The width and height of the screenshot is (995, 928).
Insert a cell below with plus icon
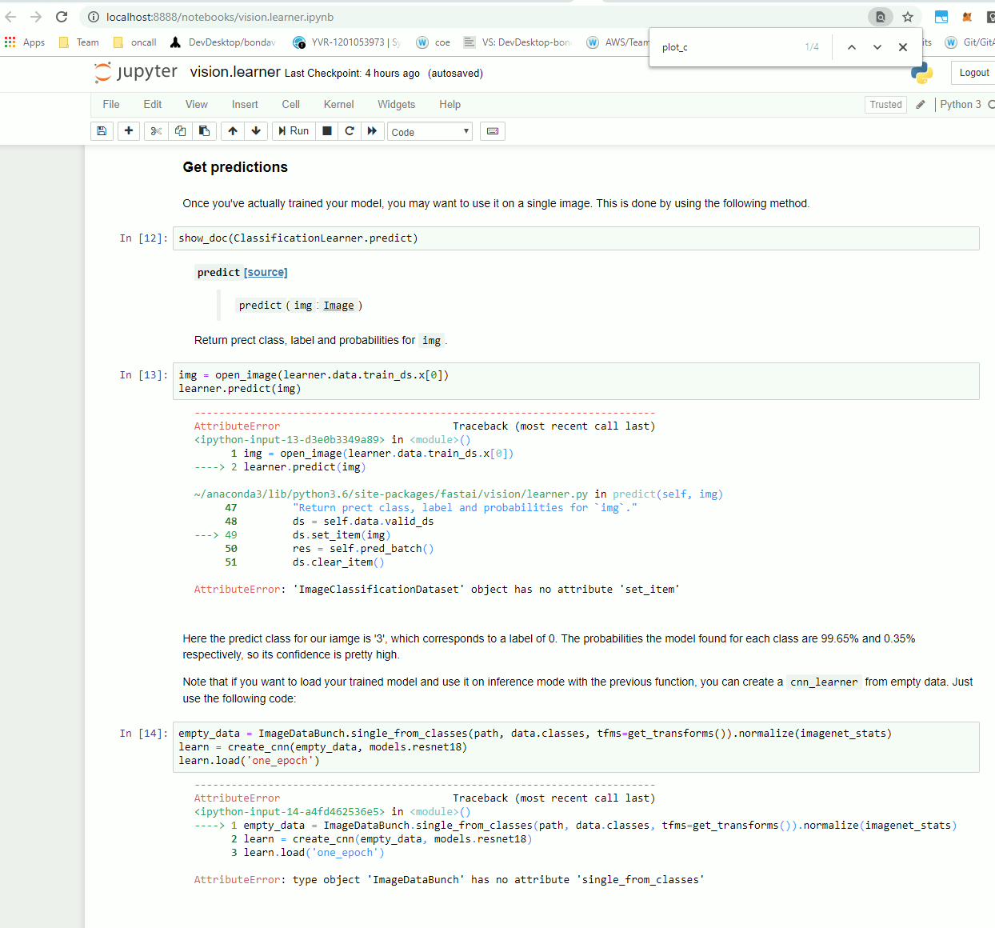pos(129,131)
